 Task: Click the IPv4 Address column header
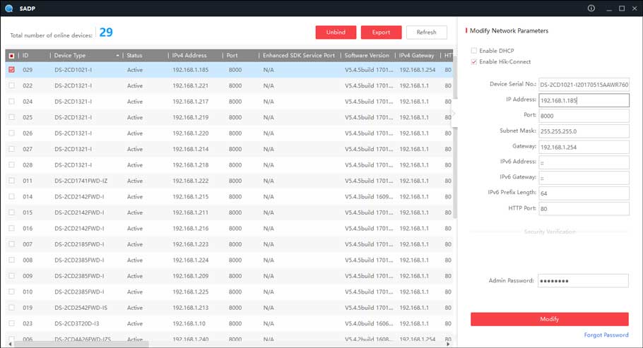[189, 55]
